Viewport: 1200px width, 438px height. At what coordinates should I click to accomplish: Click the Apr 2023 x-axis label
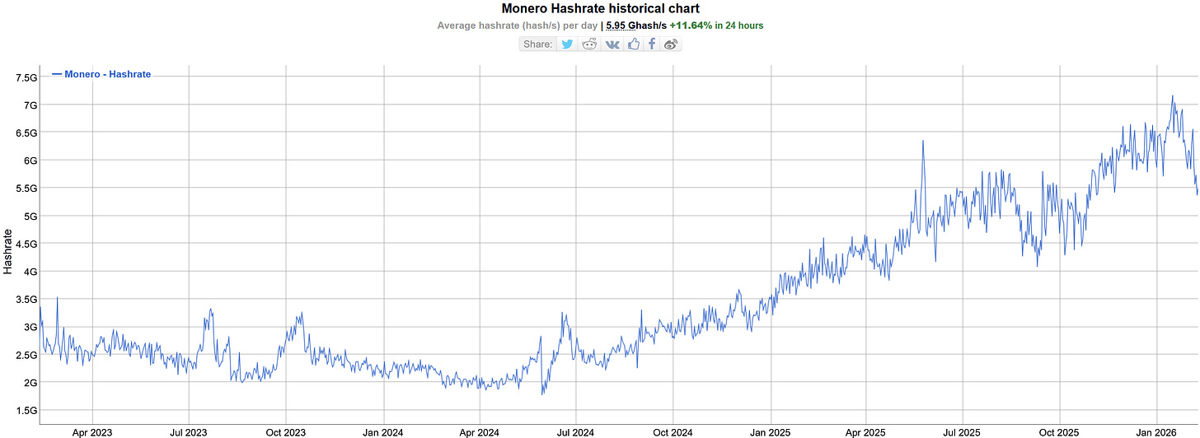pyautogui.click(x=92, y=431)
